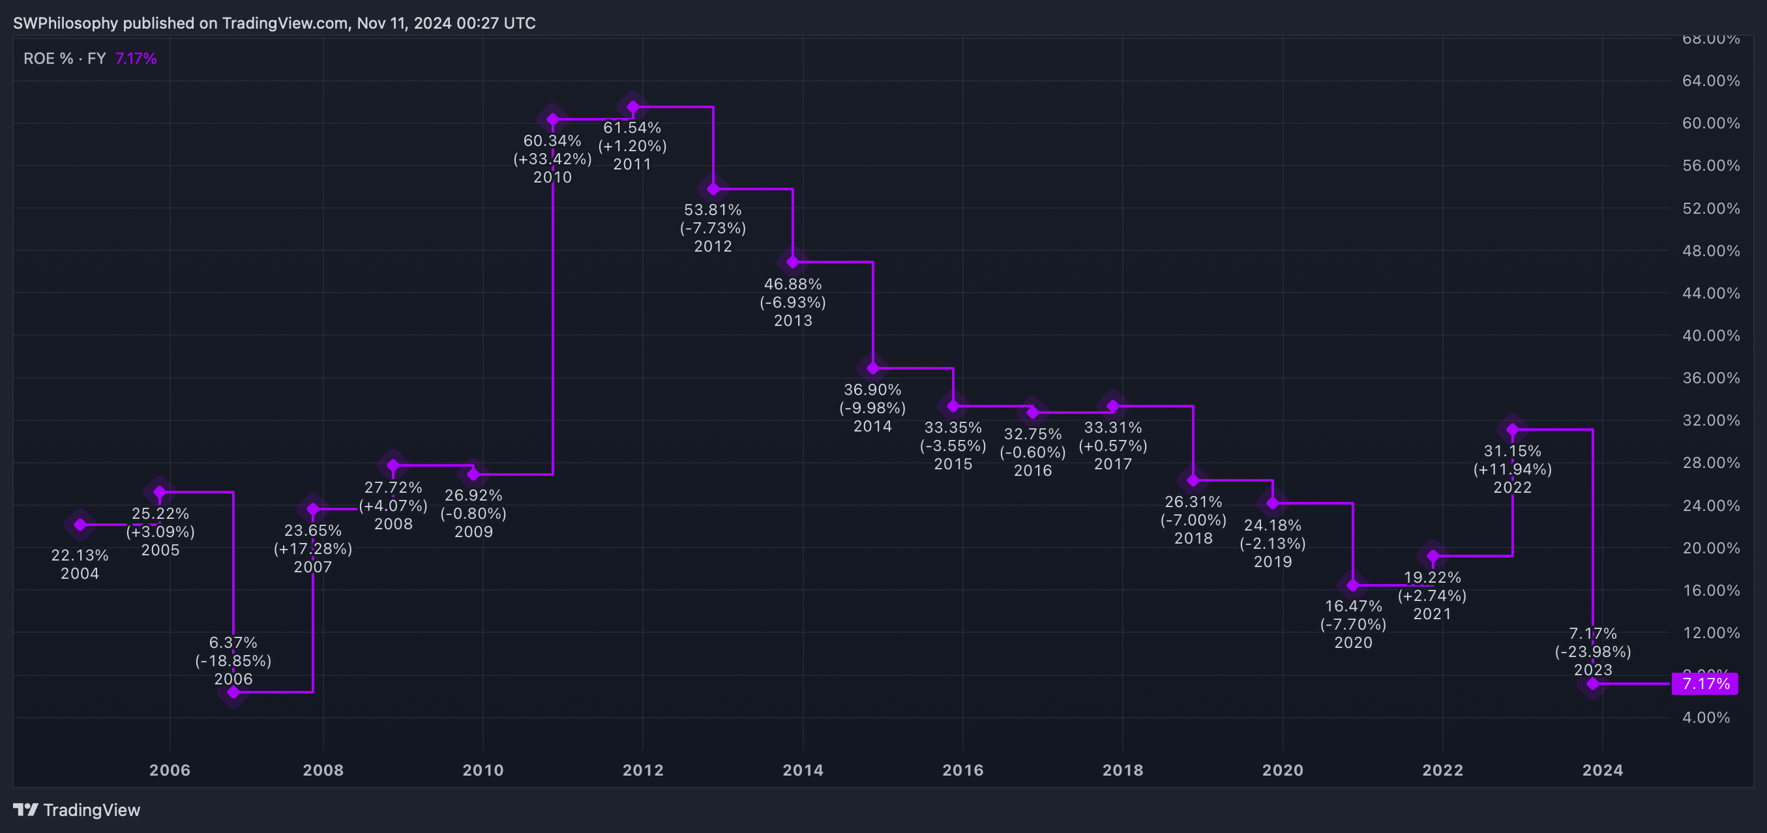Click the ROE % FY legend label

tap(65, 58)
